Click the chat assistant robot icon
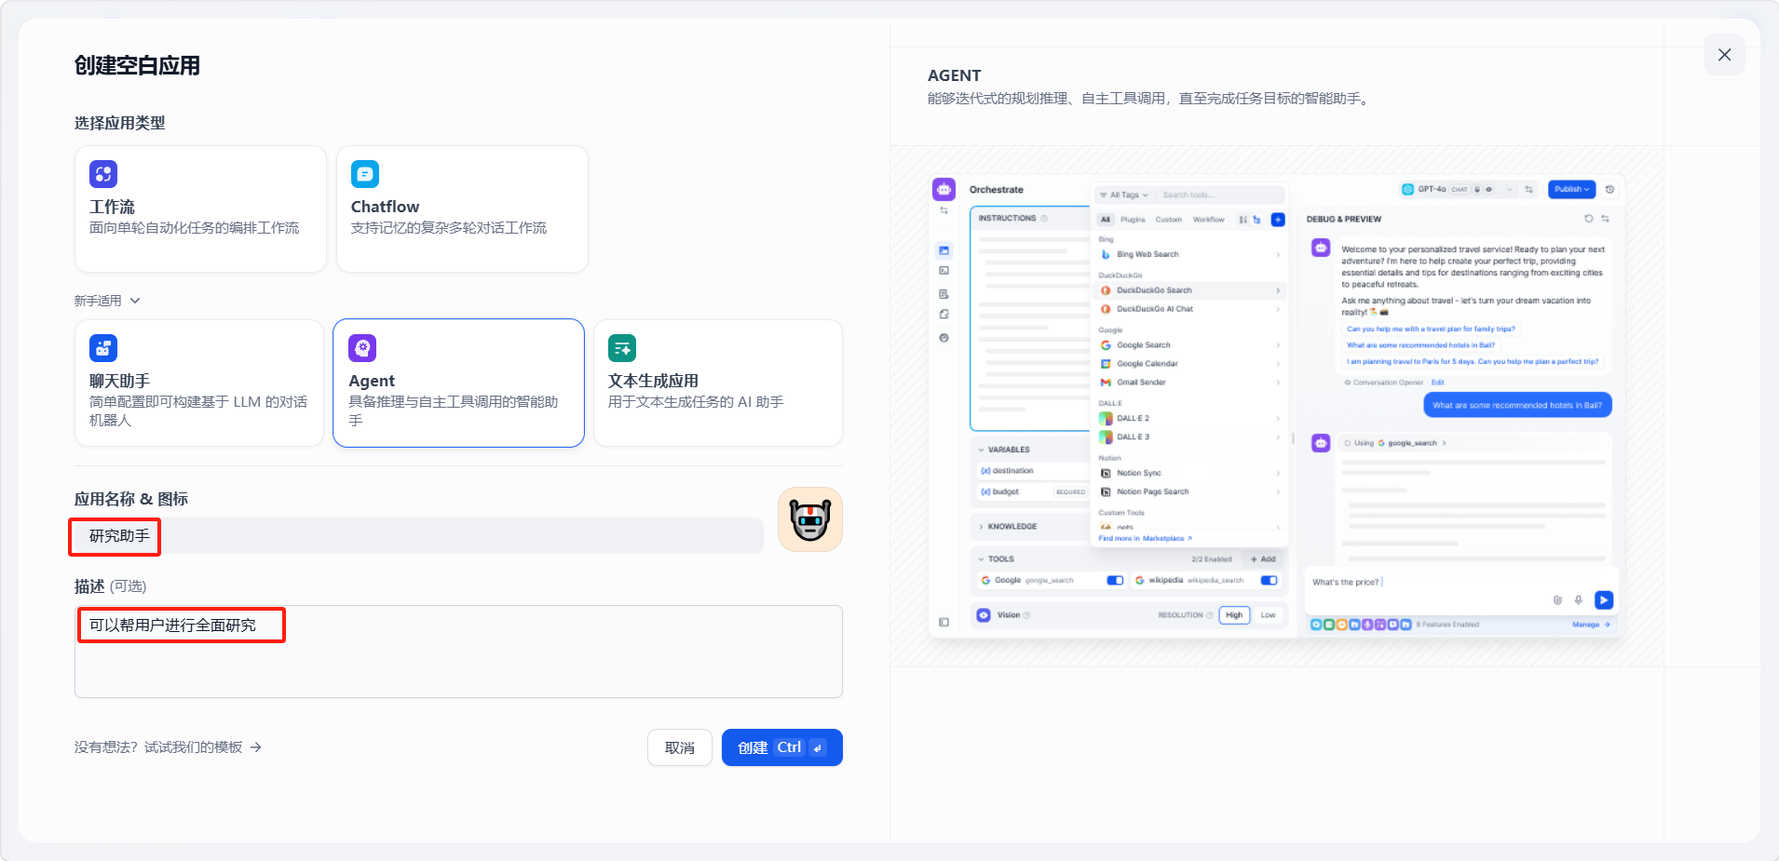The height and width of the screenshot is (861, 1779). tap(103, 348)
